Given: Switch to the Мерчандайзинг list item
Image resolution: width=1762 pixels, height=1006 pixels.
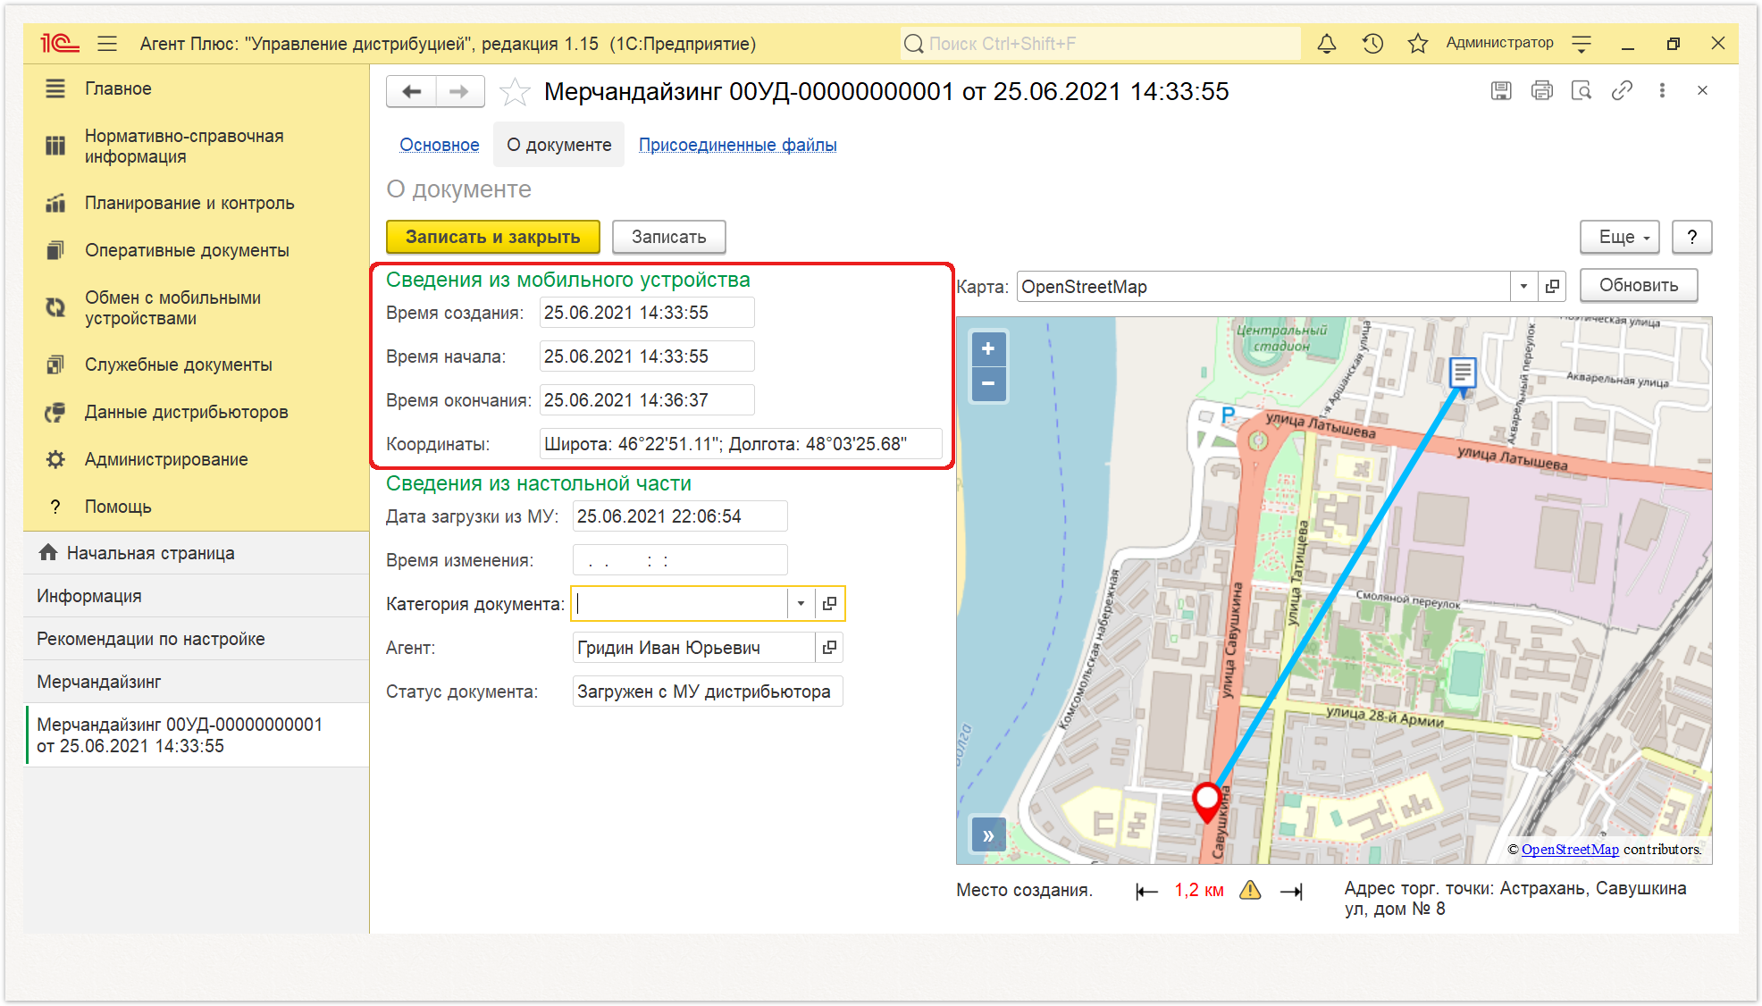Looking at the screenshot, I should pos(197,682).
